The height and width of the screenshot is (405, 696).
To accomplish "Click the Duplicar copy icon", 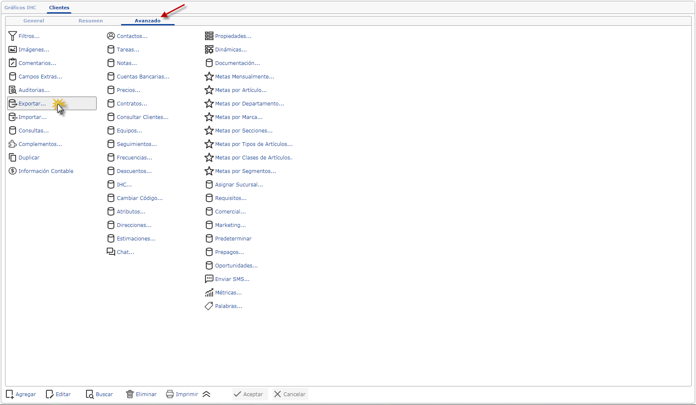I will tap(13, 157).
